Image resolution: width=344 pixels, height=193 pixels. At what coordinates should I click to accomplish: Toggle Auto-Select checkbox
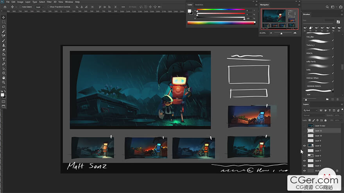(20, 7)
